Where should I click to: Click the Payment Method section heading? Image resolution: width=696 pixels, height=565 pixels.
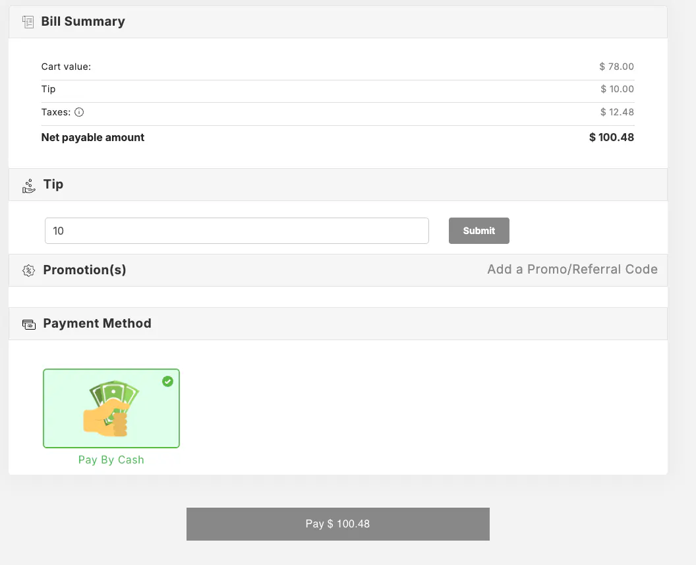pos(97,323)
